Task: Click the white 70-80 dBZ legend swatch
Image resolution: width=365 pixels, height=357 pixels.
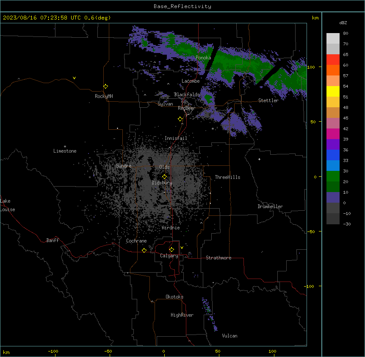Action: (x=333, y=39)
